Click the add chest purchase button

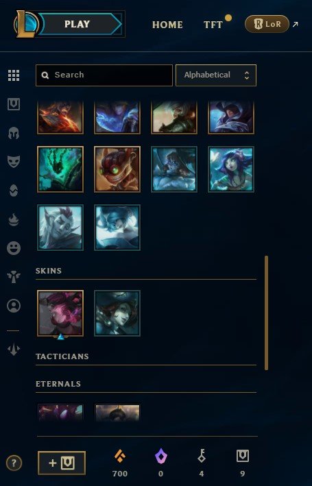pos(62,463)
